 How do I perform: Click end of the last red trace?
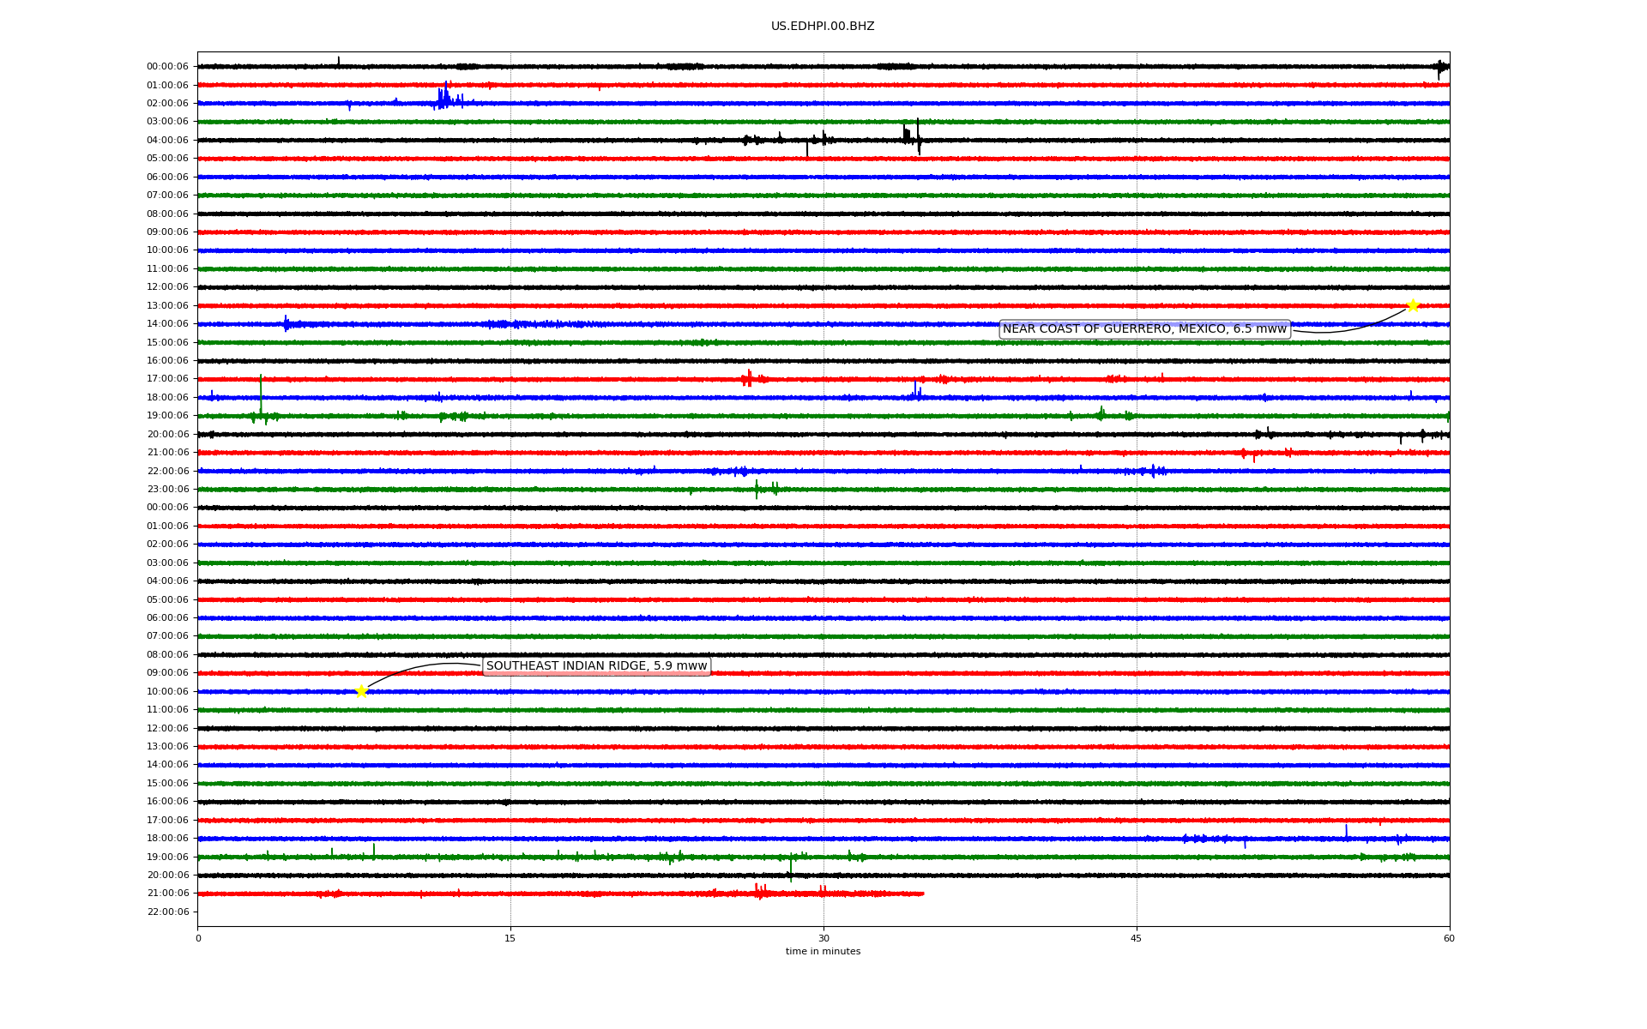click(922, 894)
